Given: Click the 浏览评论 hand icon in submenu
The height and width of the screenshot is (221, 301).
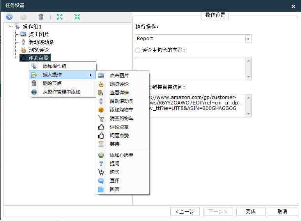Looking at the screenshot, I should click(x=101, y=84).
